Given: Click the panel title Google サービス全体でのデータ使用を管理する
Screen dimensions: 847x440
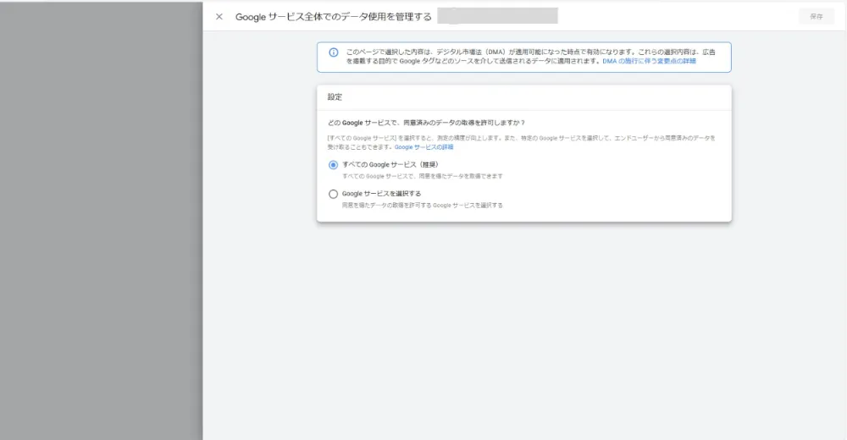Looking at the screenshot, I should pos(333,17).
